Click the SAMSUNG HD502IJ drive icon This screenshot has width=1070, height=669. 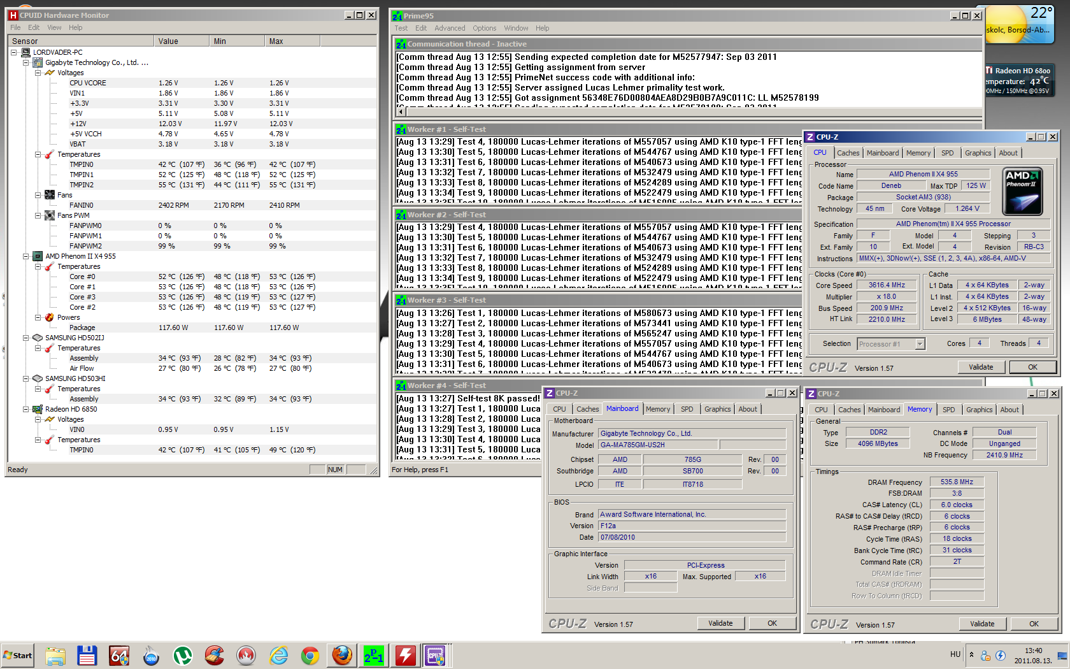[38, 338]
